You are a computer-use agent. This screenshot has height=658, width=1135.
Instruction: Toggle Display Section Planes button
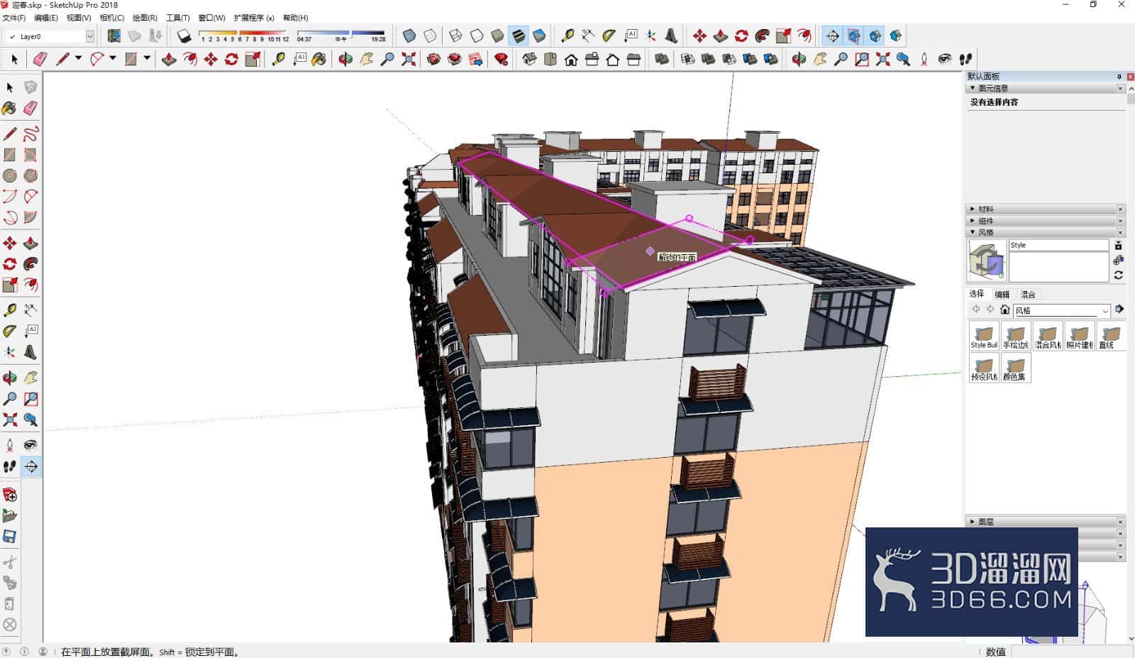click(853, 35)
